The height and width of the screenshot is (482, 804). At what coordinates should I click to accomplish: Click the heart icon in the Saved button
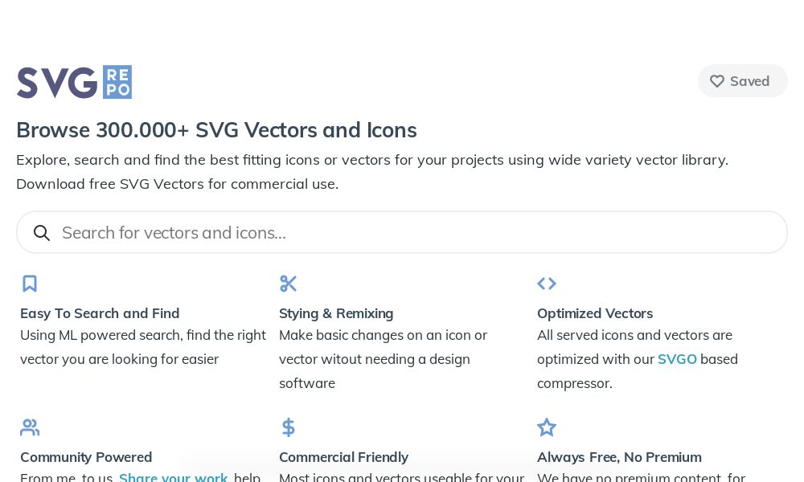point(717,81)
